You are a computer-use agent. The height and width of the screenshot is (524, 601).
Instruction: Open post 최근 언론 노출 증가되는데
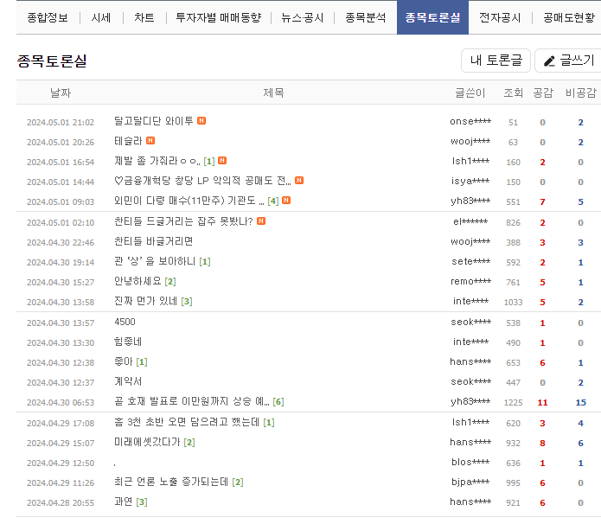171,482
